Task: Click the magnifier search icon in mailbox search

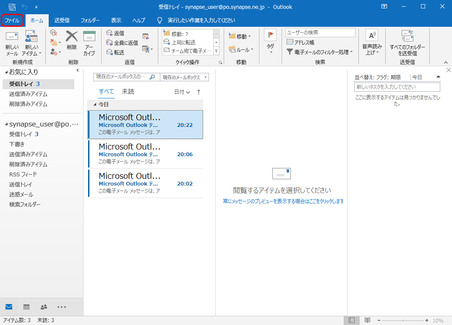Action: (x=152, y=77)
